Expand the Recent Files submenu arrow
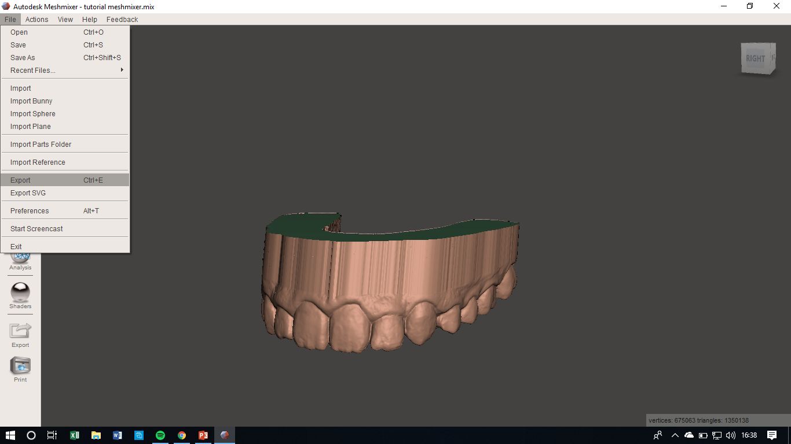791x444 pixels. 122,70
